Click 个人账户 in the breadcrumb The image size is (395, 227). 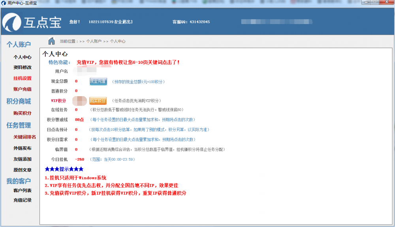coord(94,41)
